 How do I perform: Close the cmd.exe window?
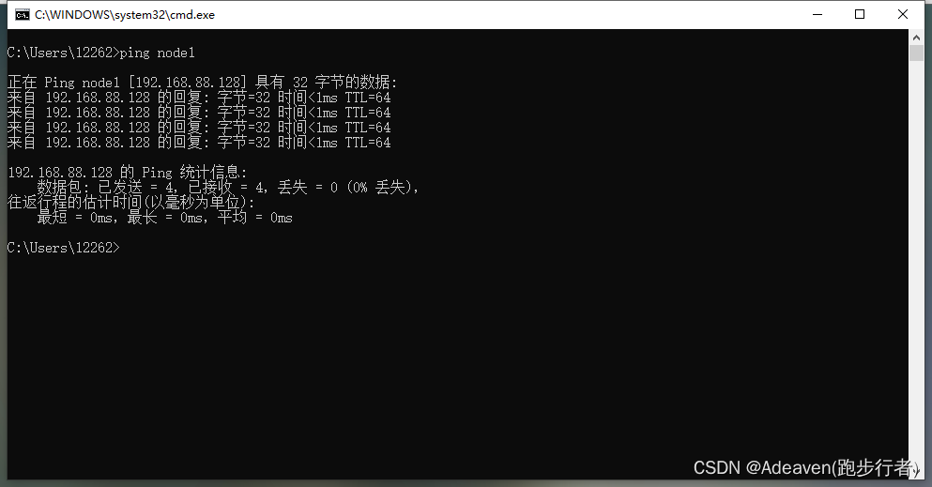point(902,14)
